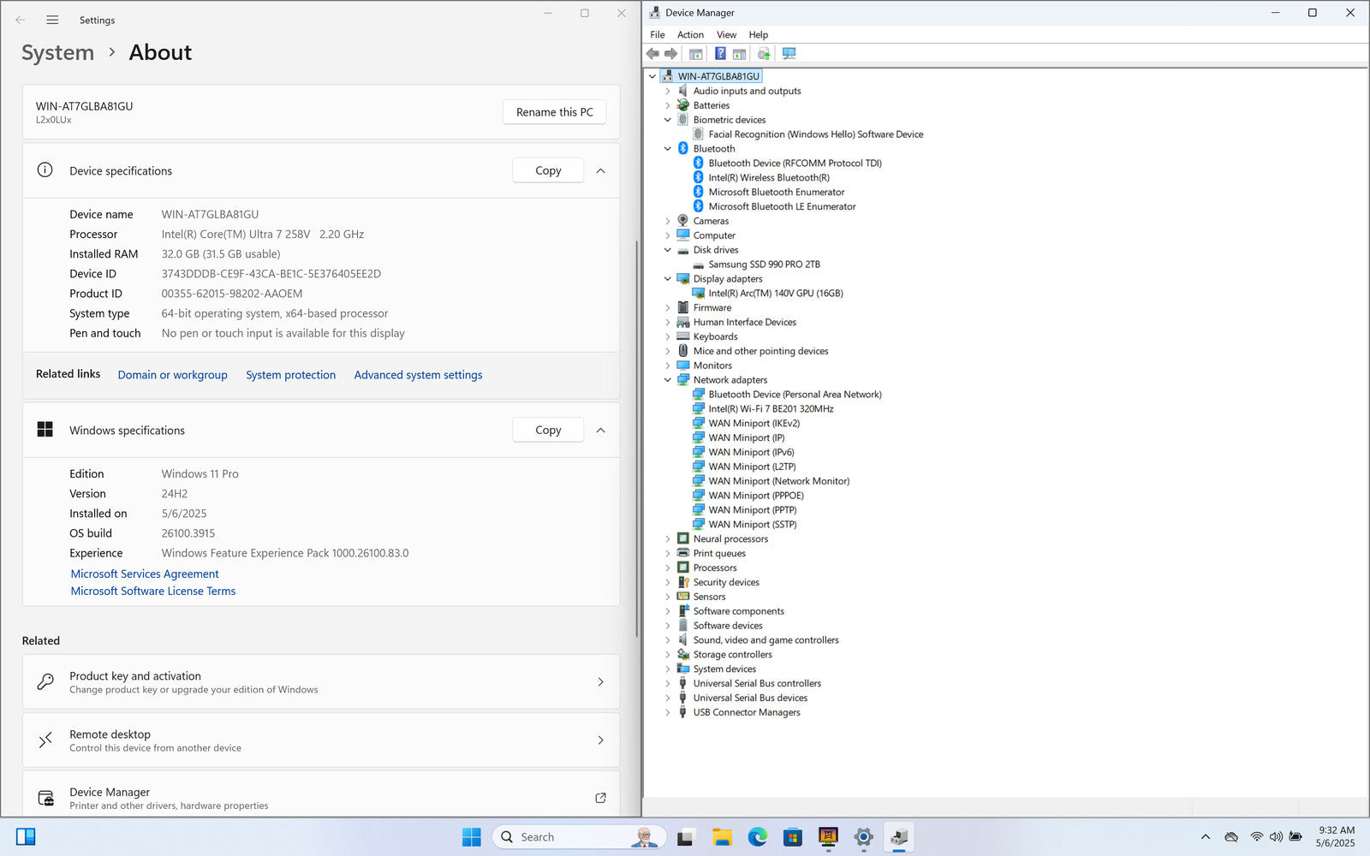The width and height of the screenshot is (1370, 856).
Task: Click the Rename this PC button
Action: (554, 112)
